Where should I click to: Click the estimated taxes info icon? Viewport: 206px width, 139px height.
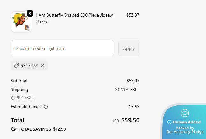(46, 107)
